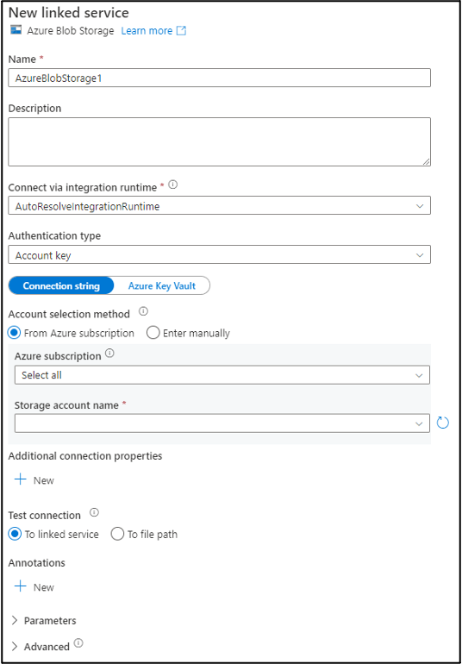Click plus icon under Additional connection properties
462x664 pixels.
coord(21,479)
